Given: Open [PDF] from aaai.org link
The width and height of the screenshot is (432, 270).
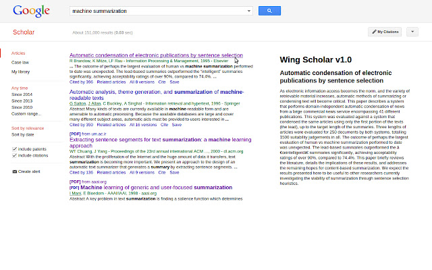Looking at the screenshot, I should [88, 182].
